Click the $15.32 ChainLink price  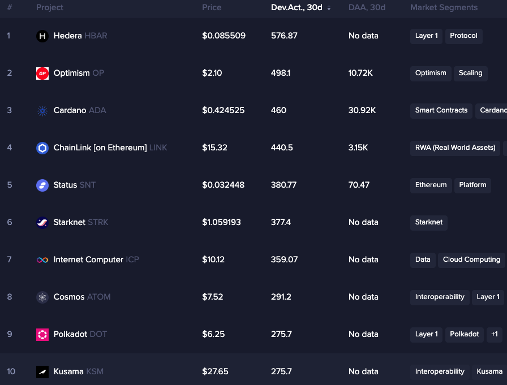214,148
